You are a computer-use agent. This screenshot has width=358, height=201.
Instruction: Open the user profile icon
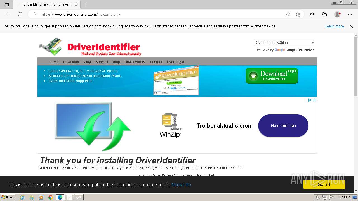(x=338, y=14)
